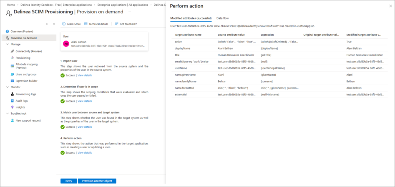Screen dimensions: 395x187
Task: Click the Provisioning logs icon
Action: coord(12,94)
